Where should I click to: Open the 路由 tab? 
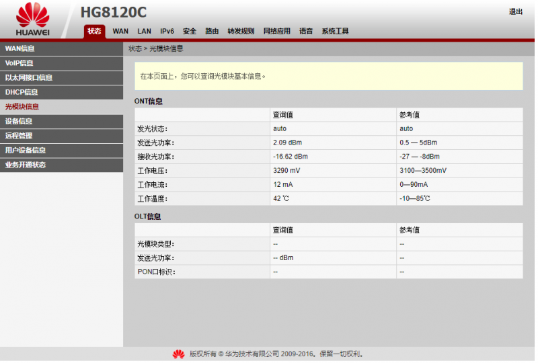(212, 31)
